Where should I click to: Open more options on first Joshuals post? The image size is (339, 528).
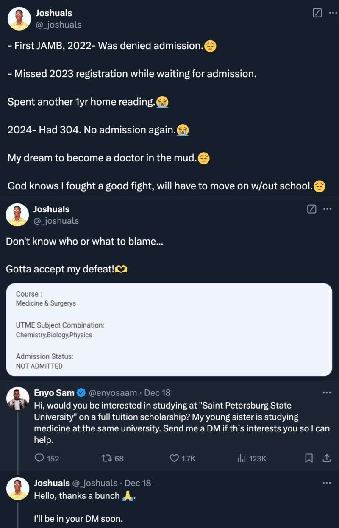pyautogui.click(x=333, y=13)
